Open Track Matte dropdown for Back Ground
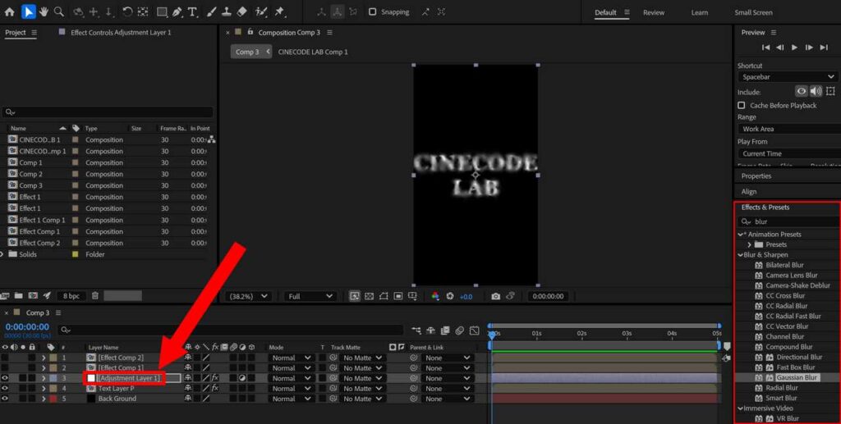The width and height of the screenshot is (841, 424). tap(362, 399)
